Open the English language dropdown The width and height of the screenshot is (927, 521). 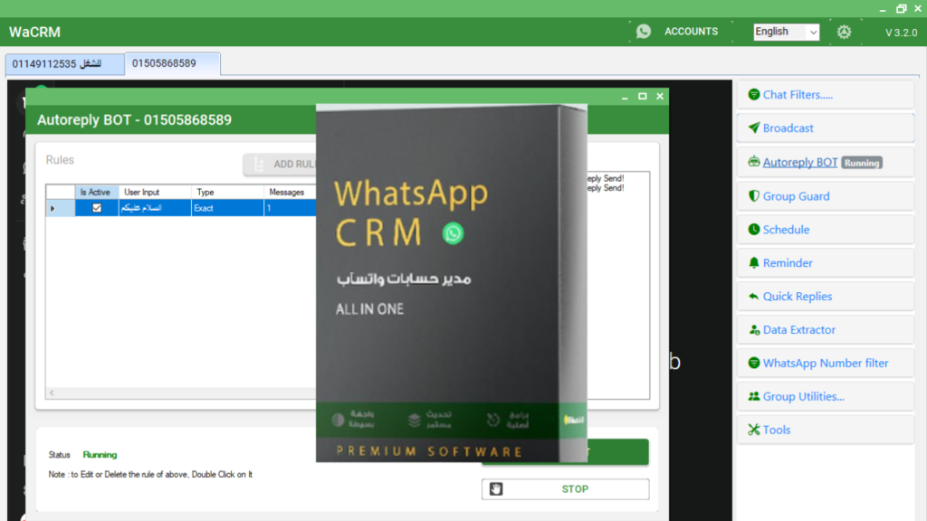(785, 32)
